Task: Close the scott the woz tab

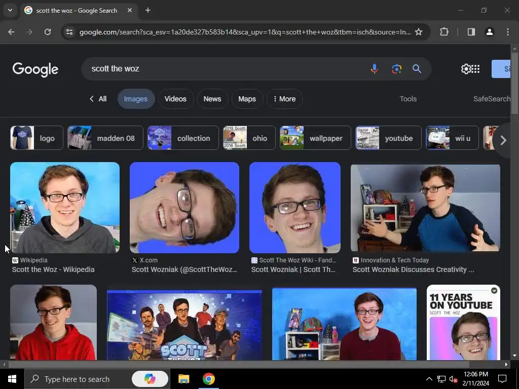Action: [130, 10]
